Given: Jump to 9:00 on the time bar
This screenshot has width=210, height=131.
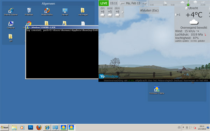Looking at the screenshot, I should 173,5.
